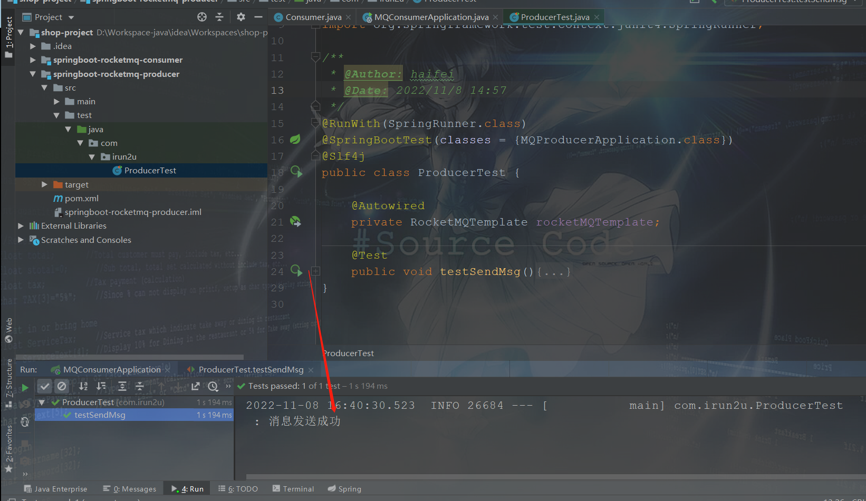Switch to MQConsumerApplication.java editor tab
This screenshot has width=866, height=501.
pos(431,17)
